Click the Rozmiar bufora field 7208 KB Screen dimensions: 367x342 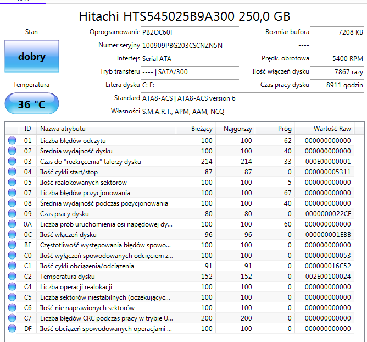coord(337,32)
